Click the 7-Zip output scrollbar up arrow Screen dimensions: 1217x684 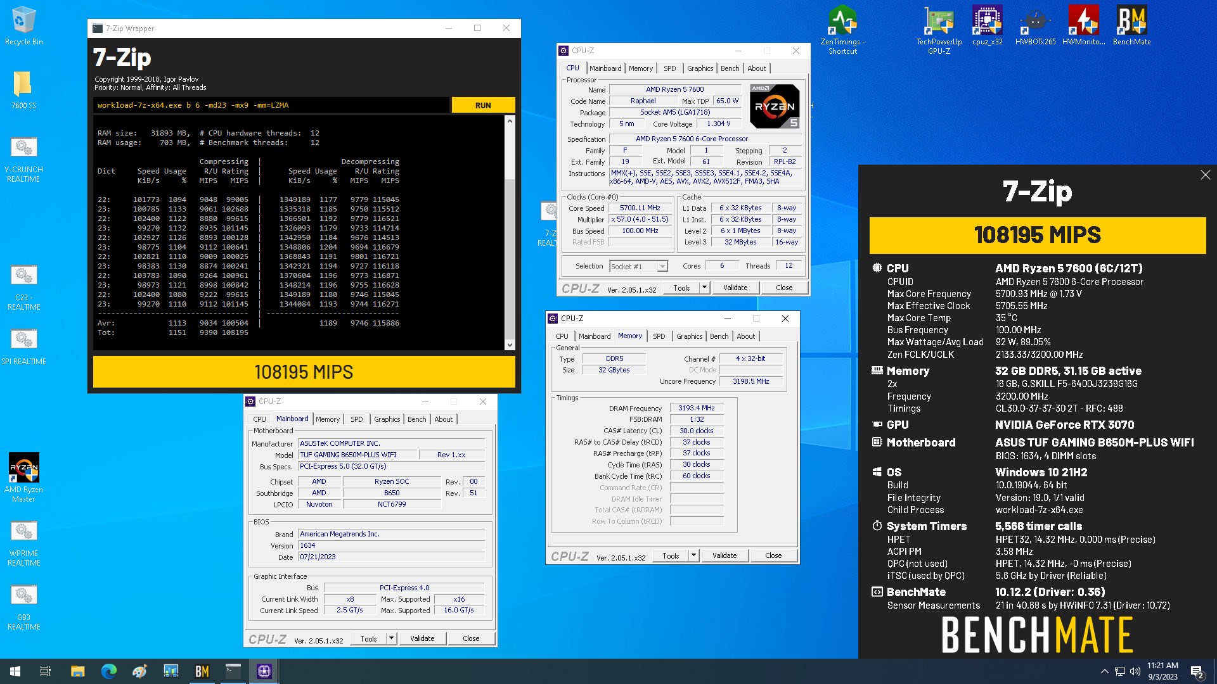(x=510, y=120)
